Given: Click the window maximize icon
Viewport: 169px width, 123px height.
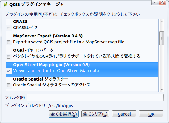Looking at the screenshot, I should [x=155, y=3].
